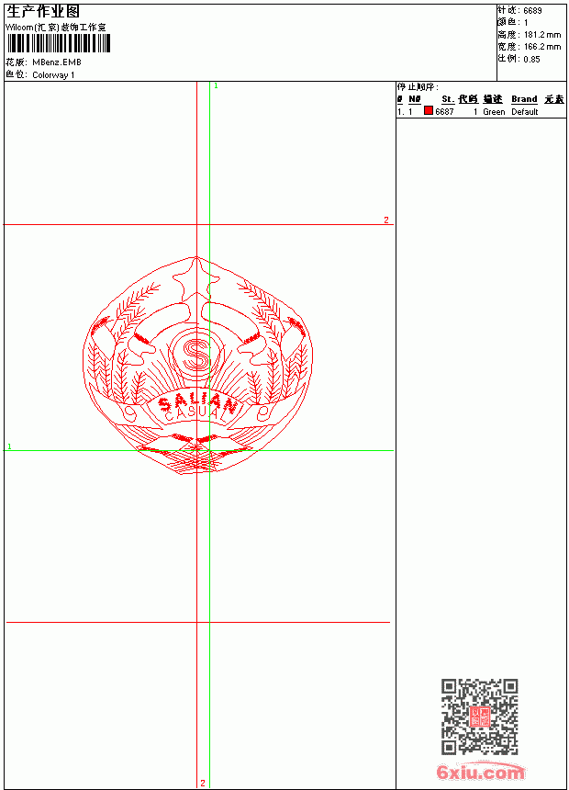Select the red thread color swatch
The height and width of the screenshot is (790, 569).
coord(429,110)
